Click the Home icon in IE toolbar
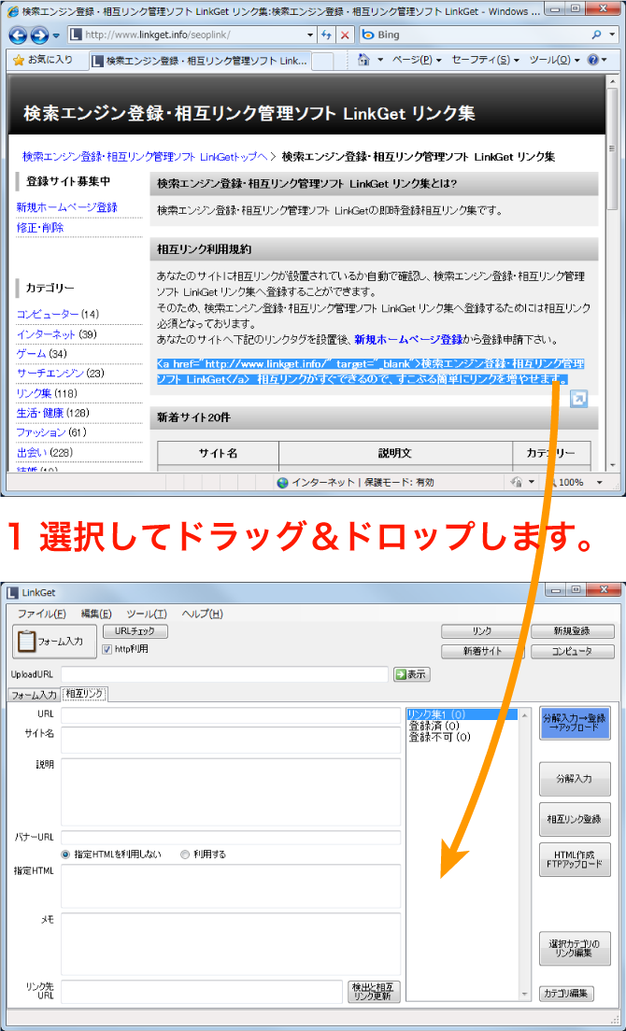Viewport: 626px width, 1031px height. [x=363, y=60]
